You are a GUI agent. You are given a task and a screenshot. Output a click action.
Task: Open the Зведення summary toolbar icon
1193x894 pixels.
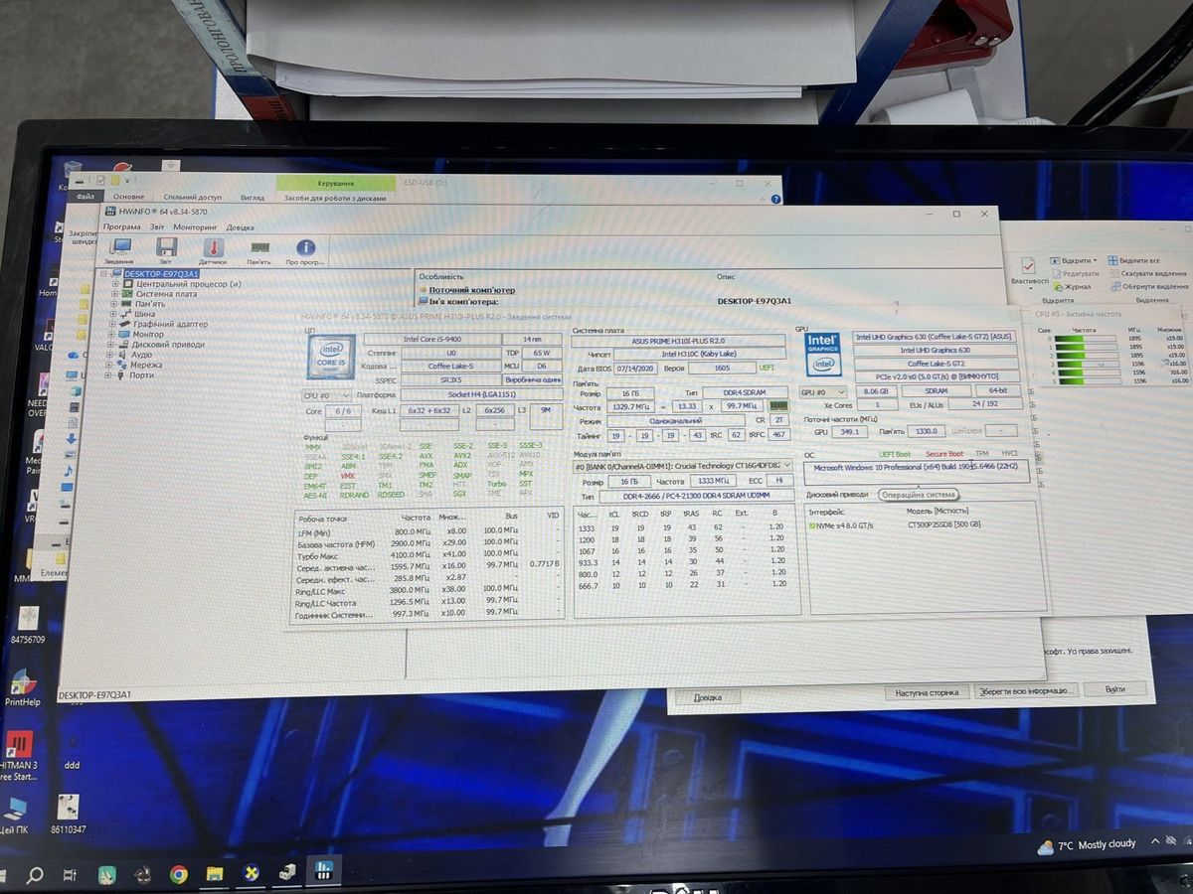click(x=118, y=251)
